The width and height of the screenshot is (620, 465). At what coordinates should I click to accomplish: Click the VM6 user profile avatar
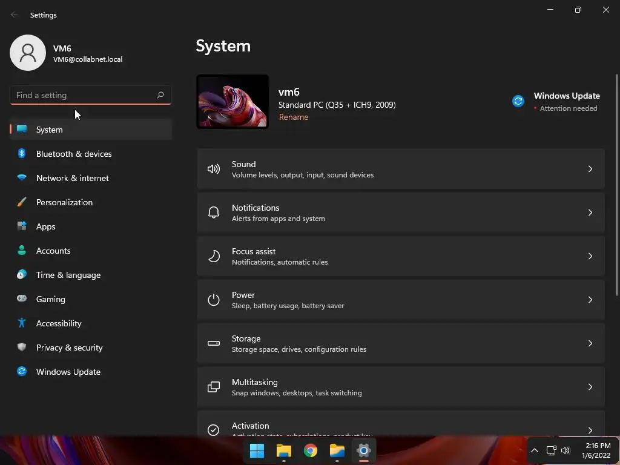tap(28, 53)
